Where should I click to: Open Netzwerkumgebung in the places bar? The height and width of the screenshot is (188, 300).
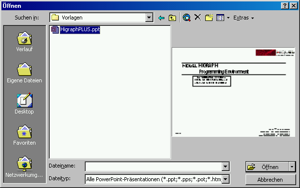click(24, 167)
